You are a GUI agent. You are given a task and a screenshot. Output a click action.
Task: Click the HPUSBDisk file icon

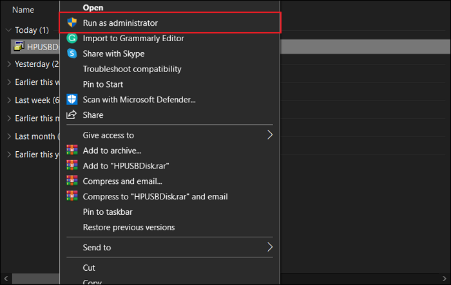pos(19,46)
